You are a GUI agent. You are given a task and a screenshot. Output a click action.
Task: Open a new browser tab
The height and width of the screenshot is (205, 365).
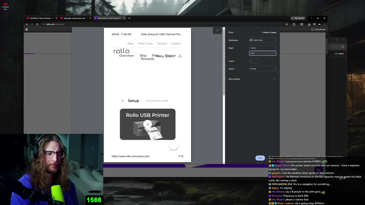(x=129, y=18)
